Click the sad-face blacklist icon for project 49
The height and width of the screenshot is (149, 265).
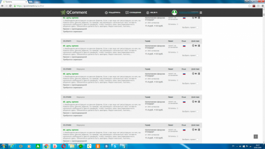[193, 46]
